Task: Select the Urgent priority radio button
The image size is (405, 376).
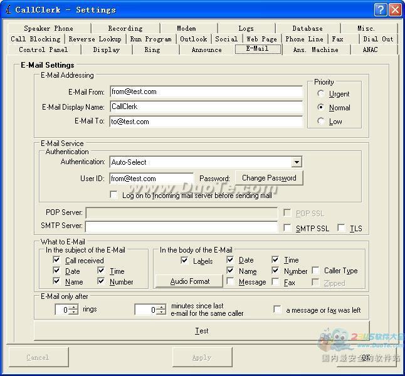Action: (x=321, y=94)
